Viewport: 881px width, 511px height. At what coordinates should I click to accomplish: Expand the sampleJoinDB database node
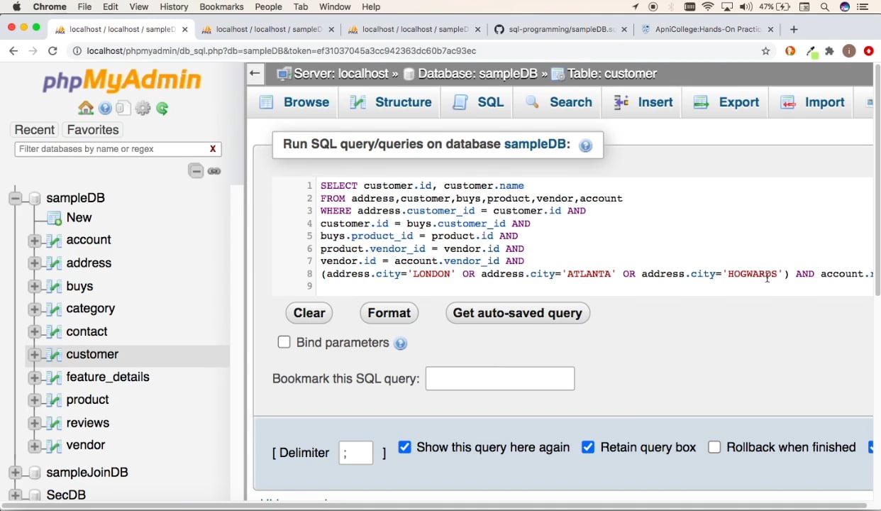point(15,473)
